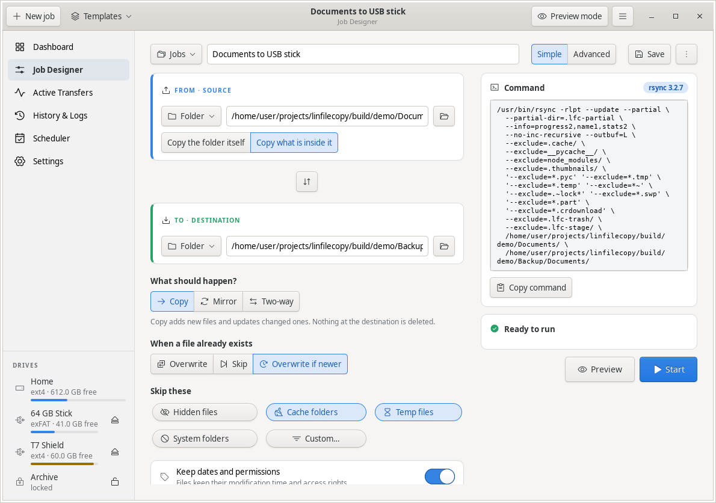Start the transfer job

(668, 369)
